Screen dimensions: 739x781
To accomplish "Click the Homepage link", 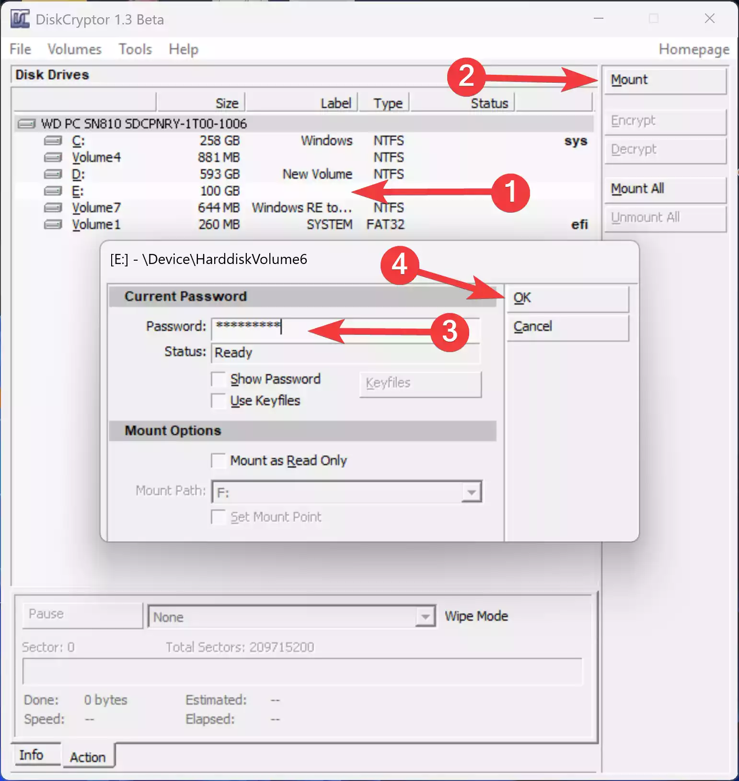I will [x=694, y=49].
